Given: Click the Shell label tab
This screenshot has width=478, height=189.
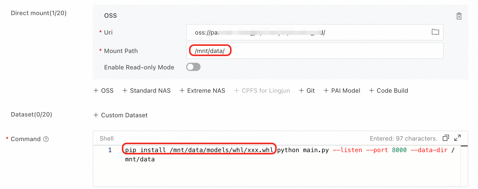Looking at the screenshot, I should point(106,139).
